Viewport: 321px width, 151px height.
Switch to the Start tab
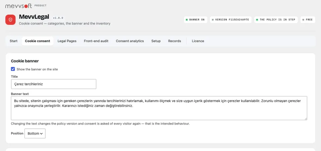click(x=13, y=41)
